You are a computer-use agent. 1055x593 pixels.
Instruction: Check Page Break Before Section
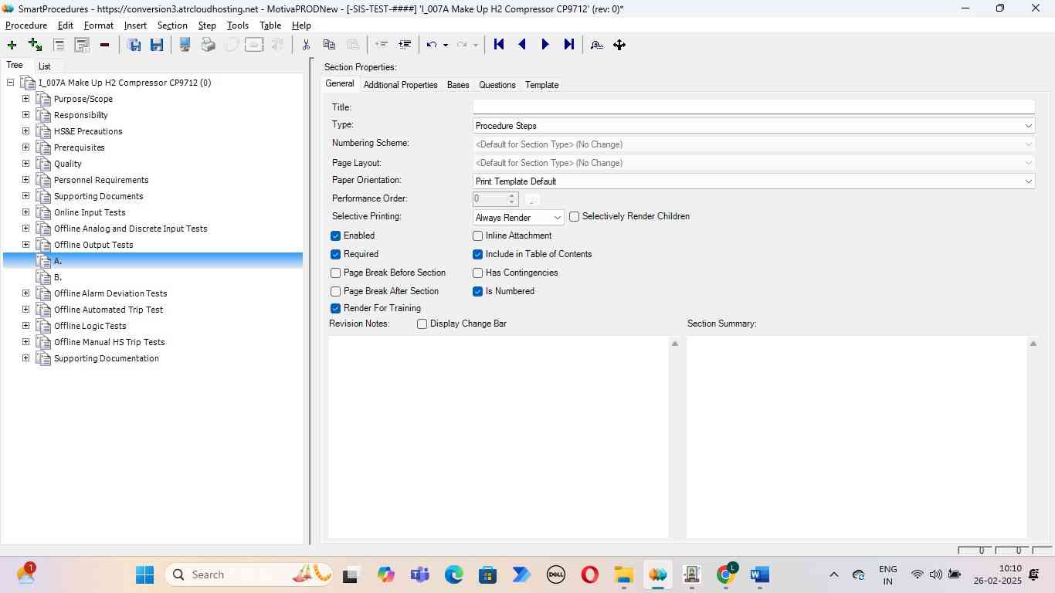(335, 273)
